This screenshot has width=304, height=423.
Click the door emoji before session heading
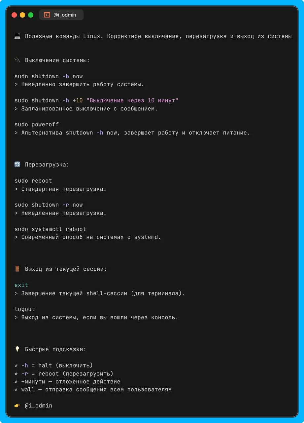tap(17, 269)
